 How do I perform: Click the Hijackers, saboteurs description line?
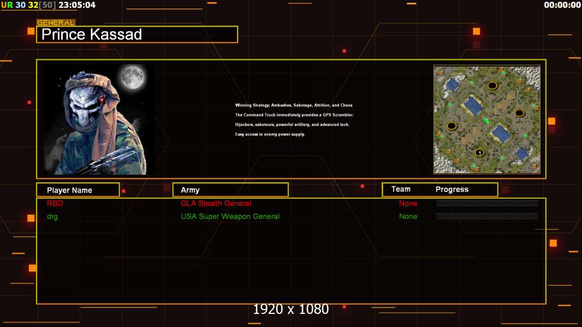coord(292,124)
